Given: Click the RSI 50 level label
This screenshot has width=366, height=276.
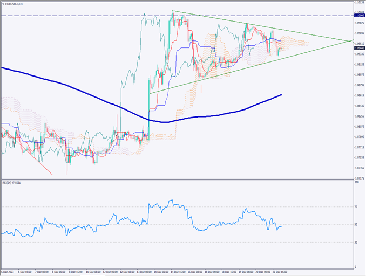Looking at the screenshot, I should point(356,224).
